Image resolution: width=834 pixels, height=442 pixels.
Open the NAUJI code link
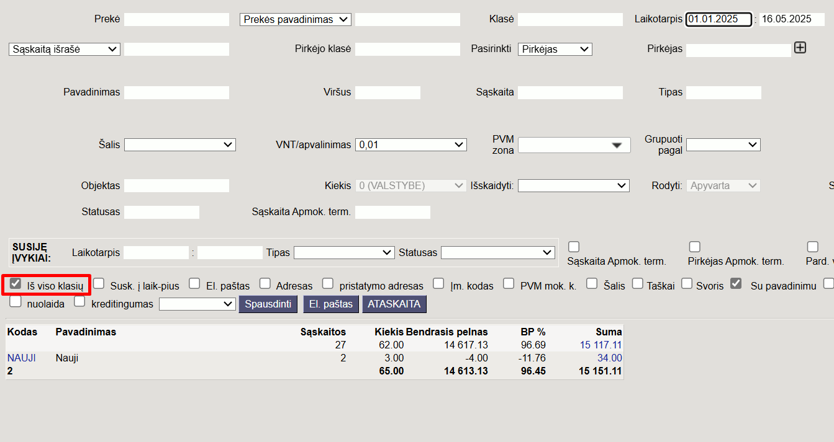(x=22, y=358)
